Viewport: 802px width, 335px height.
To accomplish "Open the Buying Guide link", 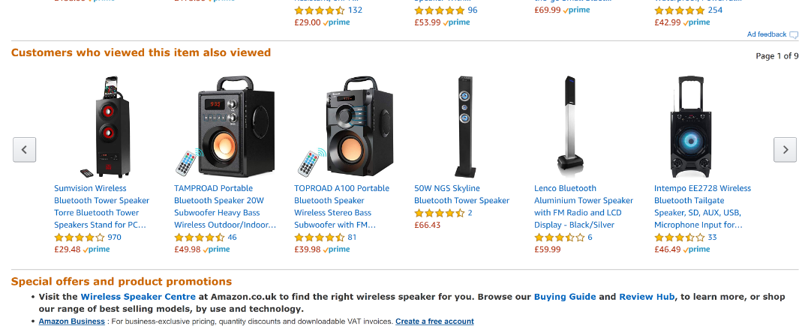I will 565,297.
